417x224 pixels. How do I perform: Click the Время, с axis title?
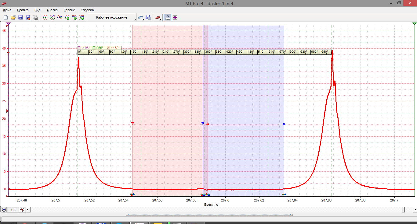[211, 205]
